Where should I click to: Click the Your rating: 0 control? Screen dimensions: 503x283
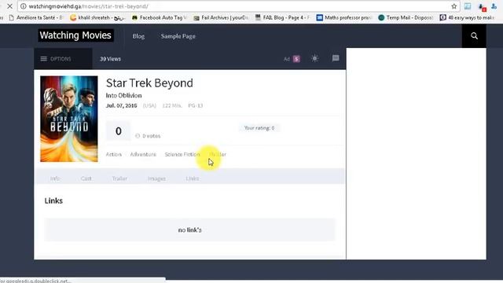pyautogui.click(x=259, y=128)
